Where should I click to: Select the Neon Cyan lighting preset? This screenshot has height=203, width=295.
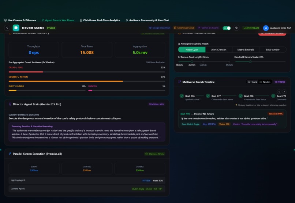192,50
